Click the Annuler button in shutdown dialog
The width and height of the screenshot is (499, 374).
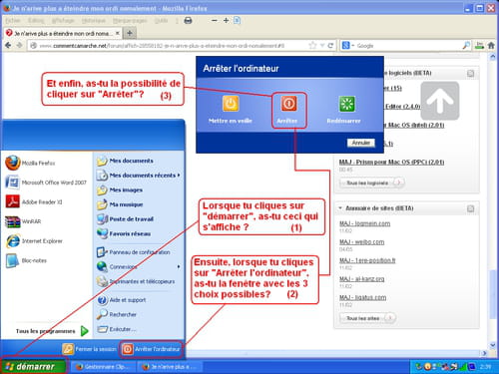click(x=361, y=143)
